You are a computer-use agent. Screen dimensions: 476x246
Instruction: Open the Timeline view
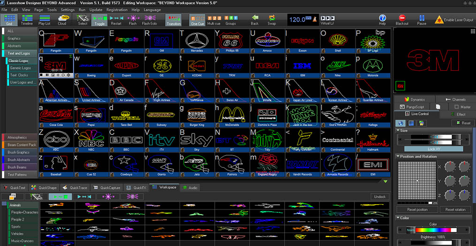[x=27, y=19]
